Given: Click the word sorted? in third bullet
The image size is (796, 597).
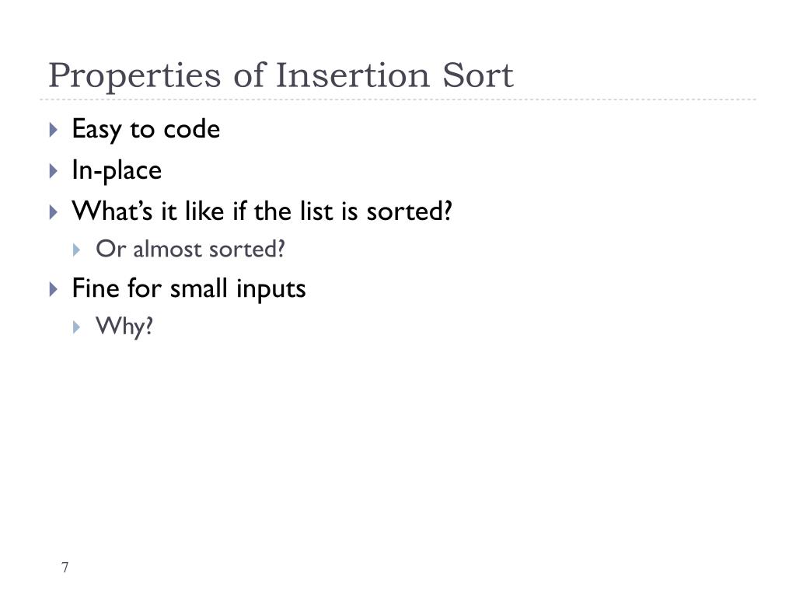Looking at the screenshot, I should 409,211.
